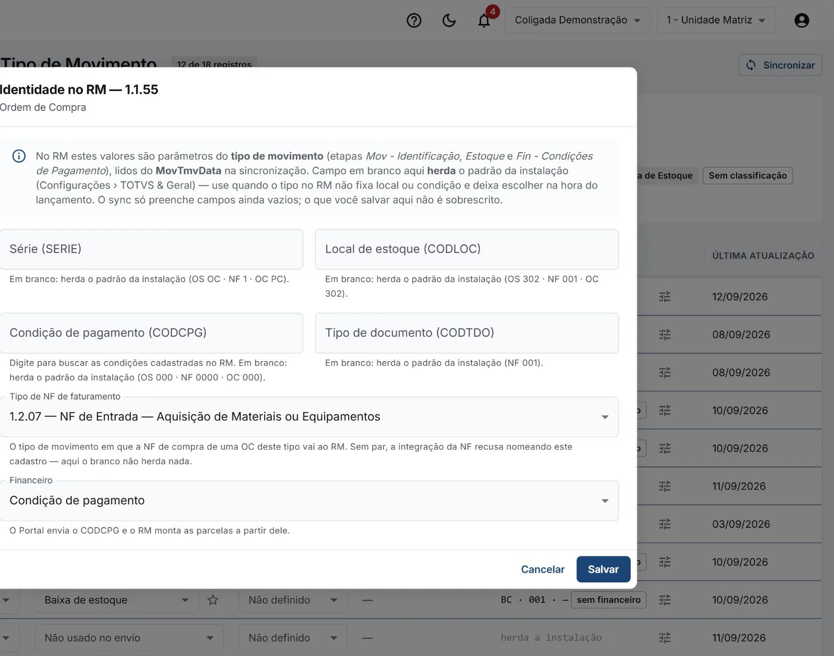Click the 03/09/2026 date cell
This screenshot has height=656, width=834.
[x=741, y=524]
